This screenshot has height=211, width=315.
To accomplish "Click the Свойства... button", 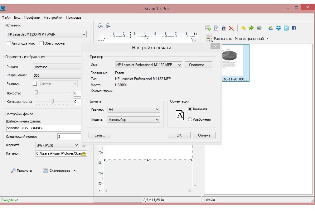I will pos(198,65).
